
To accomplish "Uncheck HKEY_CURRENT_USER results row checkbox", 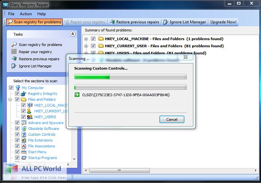I will coord(93,46).
